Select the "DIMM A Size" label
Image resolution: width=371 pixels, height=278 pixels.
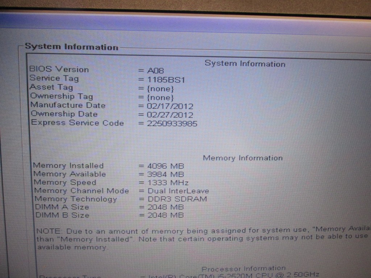[x=62, y=207]
